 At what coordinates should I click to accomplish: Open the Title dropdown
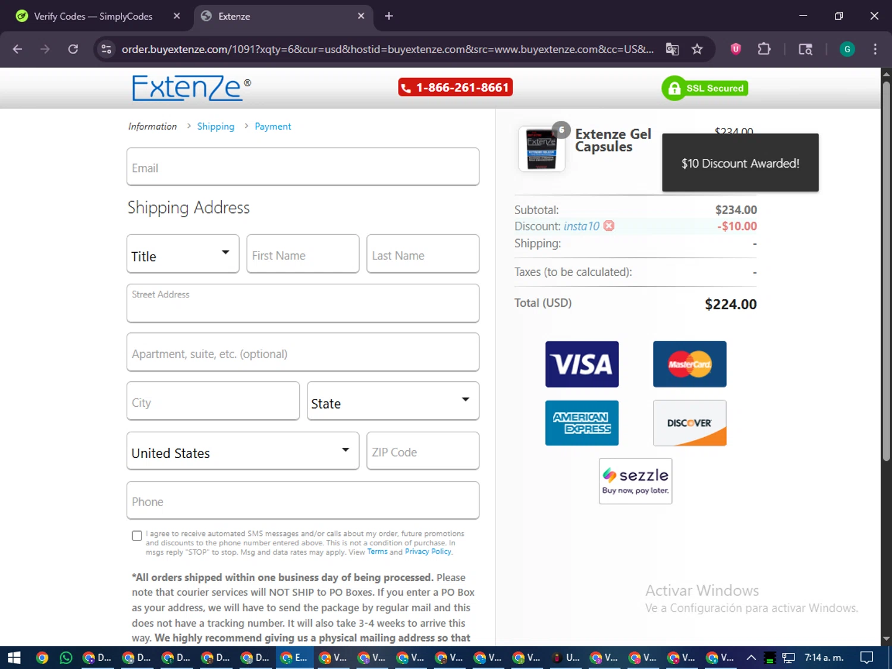(183, 254)
